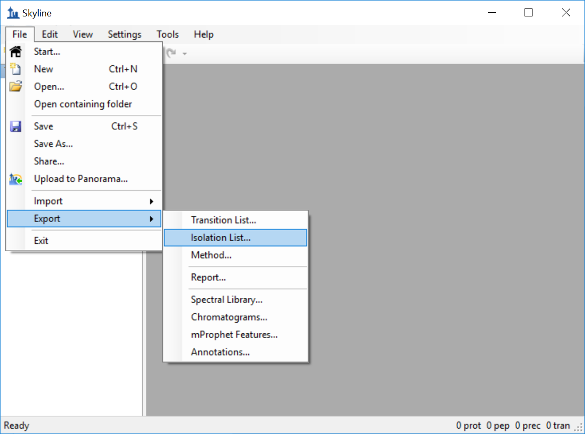Select Save As... menu entry
The width and height of the screenshot is (585, 434).
coord(84,144)
